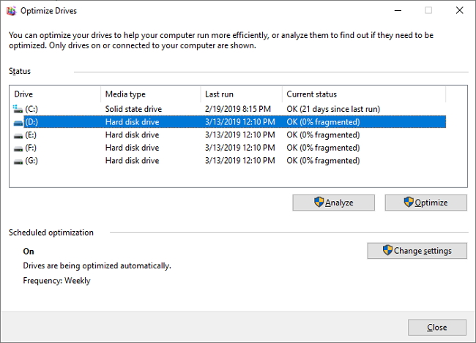Click the Optimize Drives app icon in title bar

coord(9,11)
